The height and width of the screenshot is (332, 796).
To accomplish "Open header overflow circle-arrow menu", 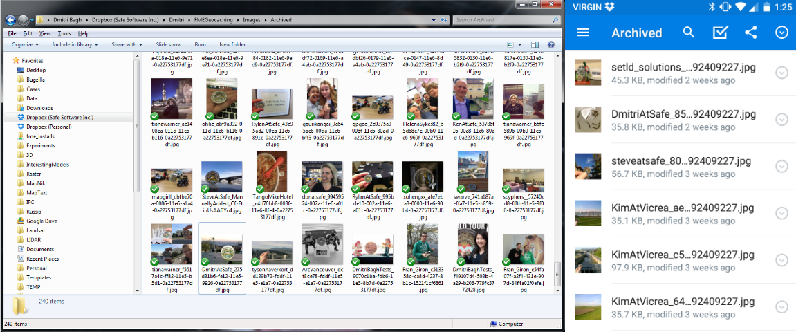I will [782, 33].
